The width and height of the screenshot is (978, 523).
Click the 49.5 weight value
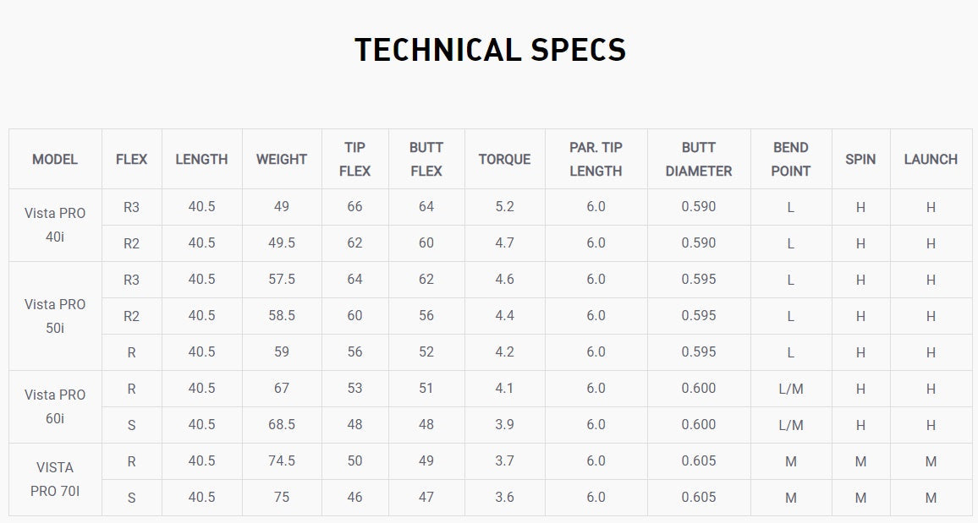click(282, 243)
